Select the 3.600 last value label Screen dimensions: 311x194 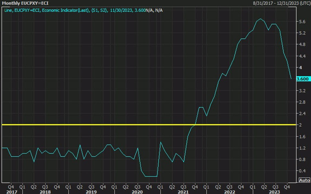(x=303, y=79)
